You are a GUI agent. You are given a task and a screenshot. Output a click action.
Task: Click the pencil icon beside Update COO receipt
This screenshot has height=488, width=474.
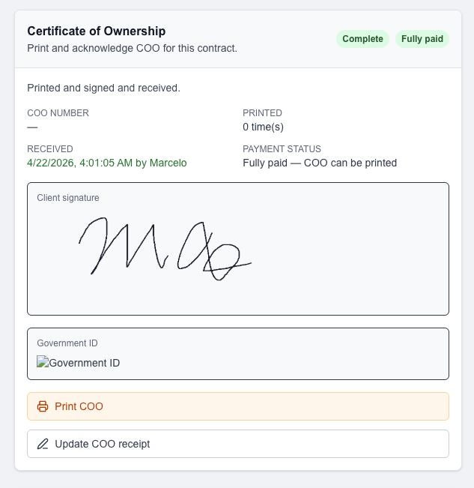pos(43,444)
